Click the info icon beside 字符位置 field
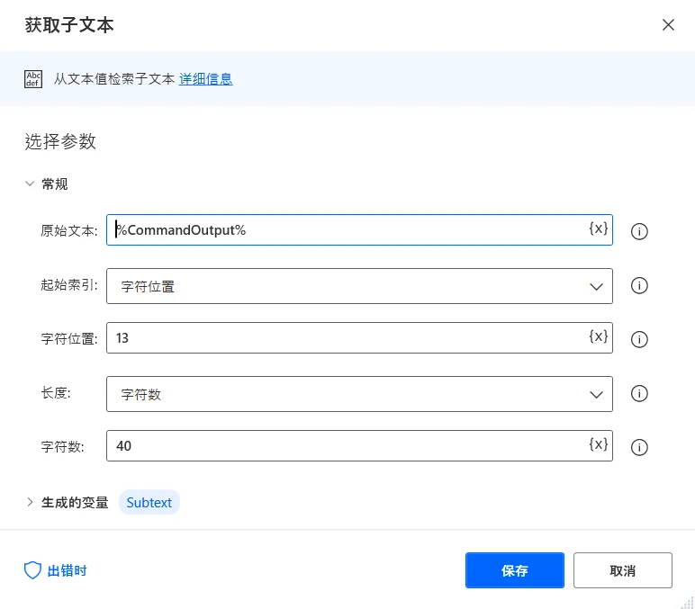695x609 pixels. (x=640, y=339)
